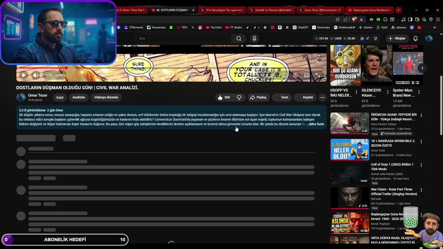Switch to the How Did R tab
Image resolution: width=443 pixels, height=249 pixels.
[132, 10]
